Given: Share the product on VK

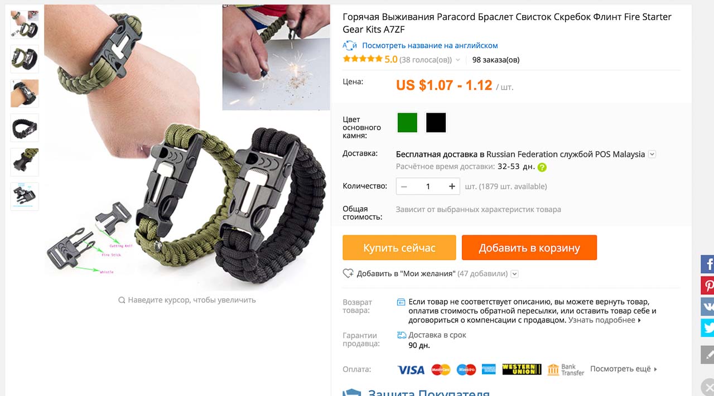Looking at the screenshot, I should (708, 307).
